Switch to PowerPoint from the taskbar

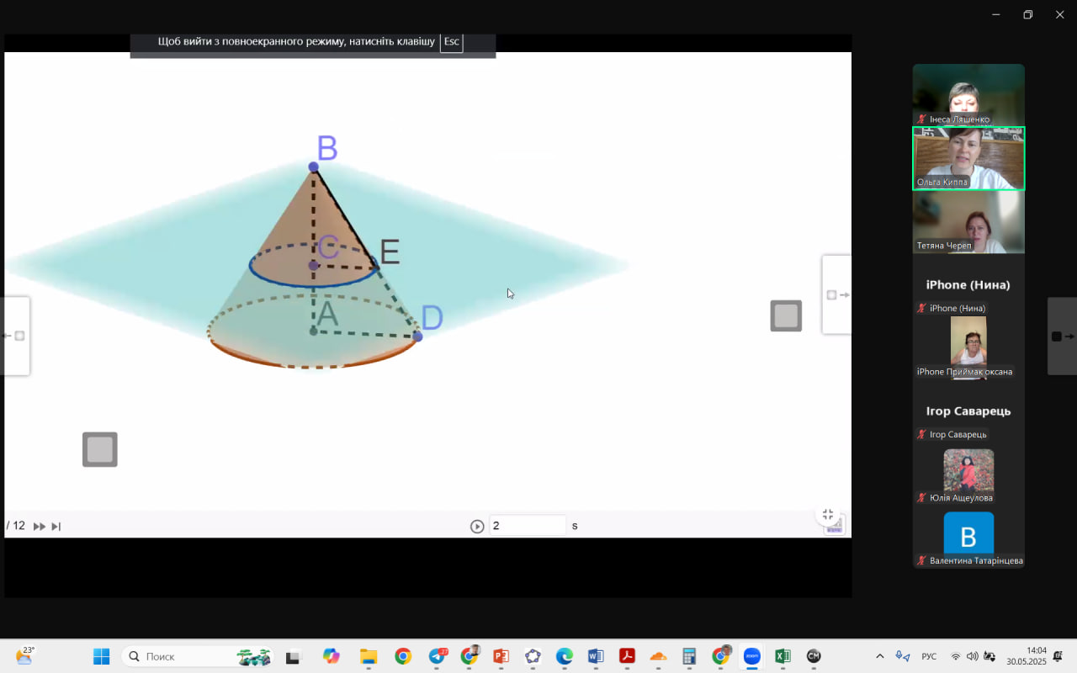coord(501,656)
